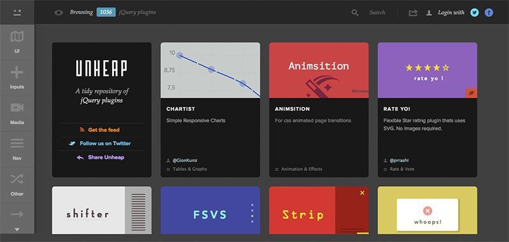The image size is (509, 242).
Task: Click the leaf badge on Rate Yo card
Action: tap(471, 93)
